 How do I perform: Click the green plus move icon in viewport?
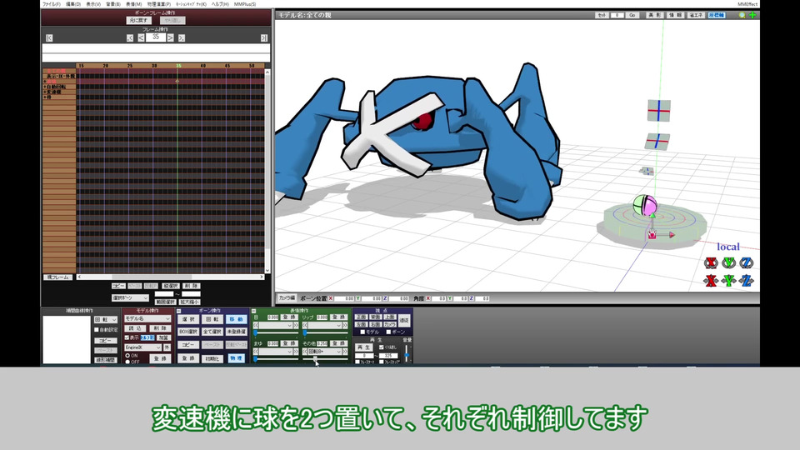click(x=752, y=15)
